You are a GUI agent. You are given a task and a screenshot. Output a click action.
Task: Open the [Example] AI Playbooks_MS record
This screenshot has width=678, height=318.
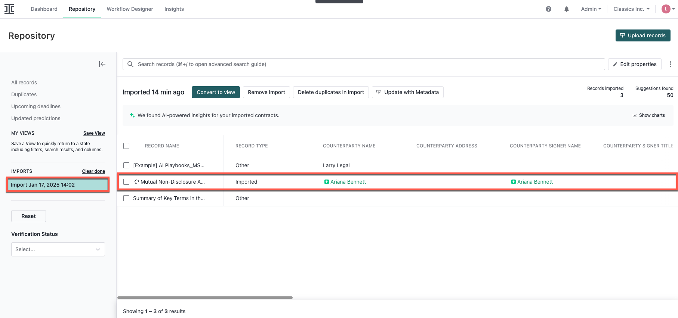pyautogui.click(x=169, y=165)
